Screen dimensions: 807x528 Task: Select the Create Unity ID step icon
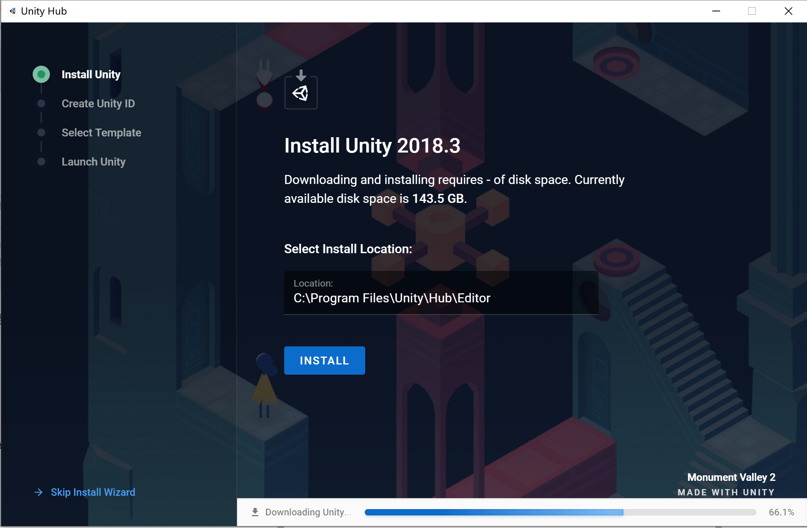tap(41, 104)
